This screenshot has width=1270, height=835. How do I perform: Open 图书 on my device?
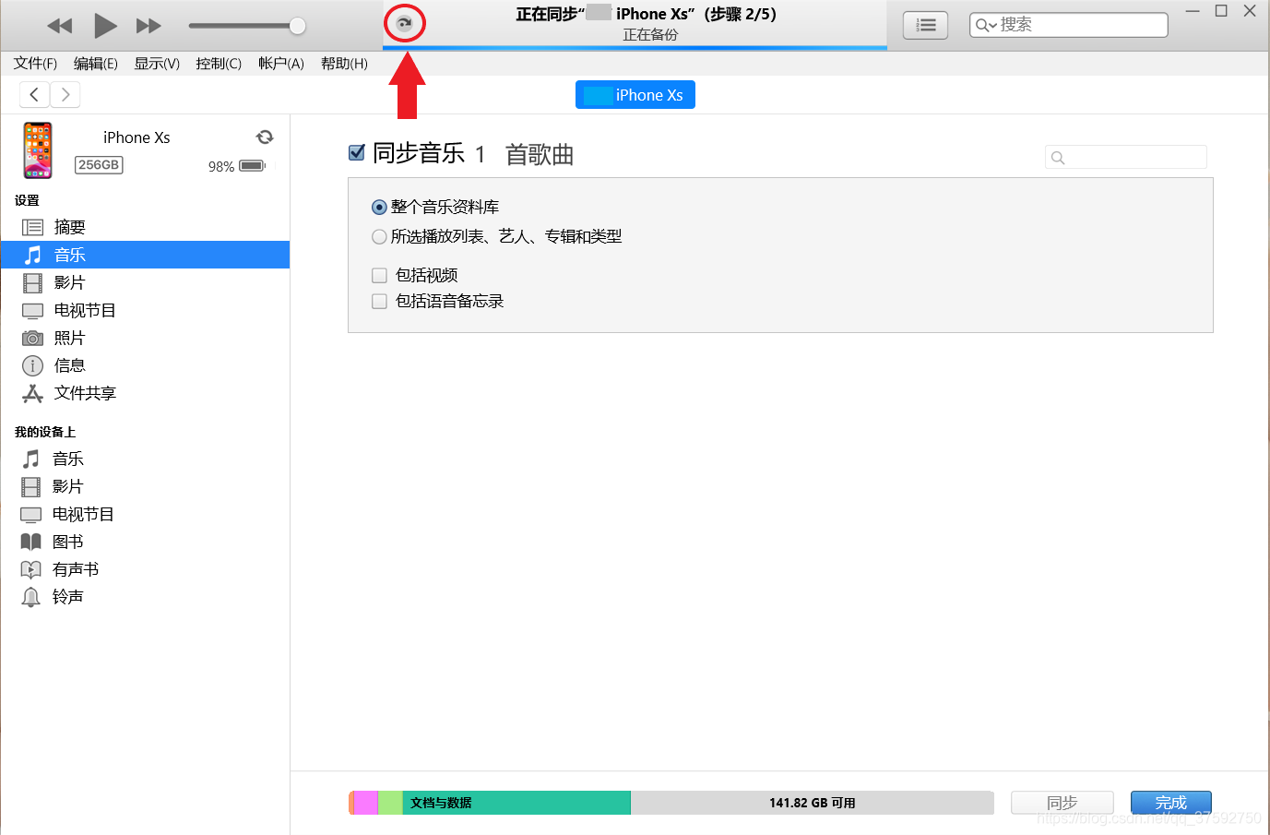pyautogui.click(x=146, y=542)
